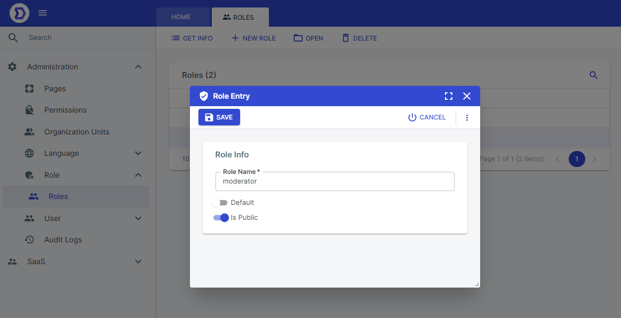Expand Role Entry dialog to fullscreen

coord(448,96)
